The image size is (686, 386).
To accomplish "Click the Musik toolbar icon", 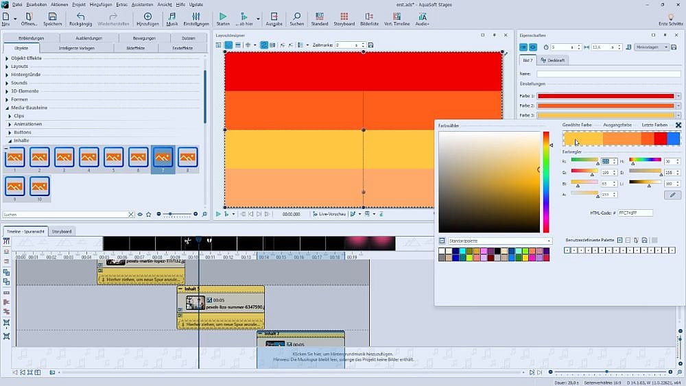I will tap(171, 18).
